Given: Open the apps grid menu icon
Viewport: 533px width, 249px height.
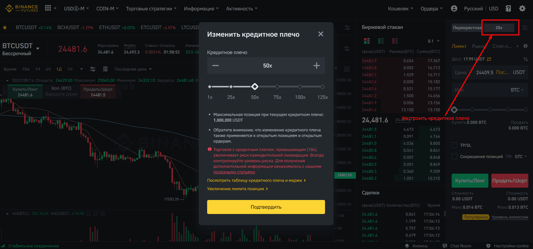Looking at the screenshot, I should (48, 8).
